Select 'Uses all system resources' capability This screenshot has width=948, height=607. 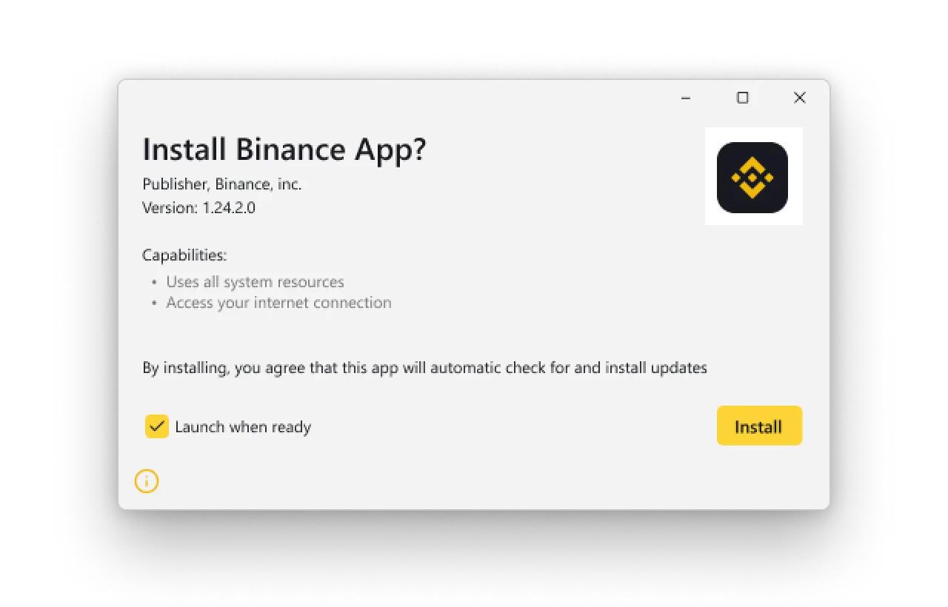tap(255, 282)
